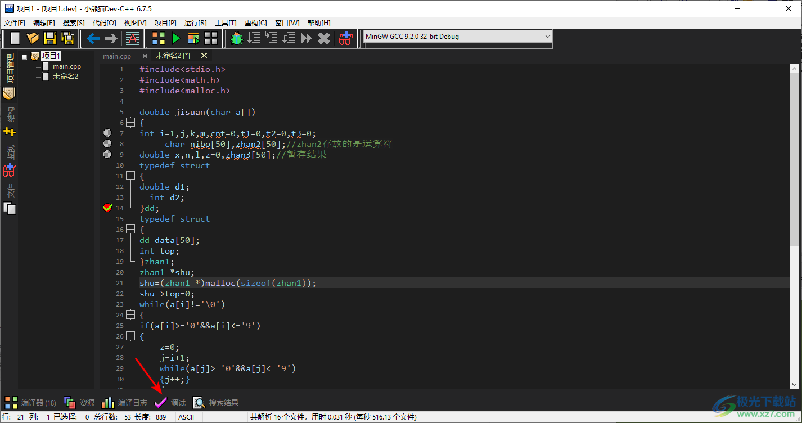Image resolution: width=802 pixels, height=423 pixels.
Task: Toggle breakpoint marker on line 9
Action: click(108, 155)
